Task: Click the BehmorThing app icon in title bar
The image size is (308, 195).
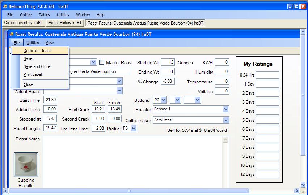Action: (5, 6)
